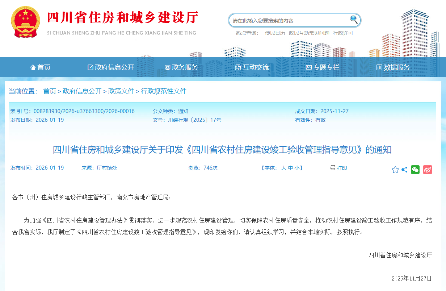Click the star favorite icon

395,169
